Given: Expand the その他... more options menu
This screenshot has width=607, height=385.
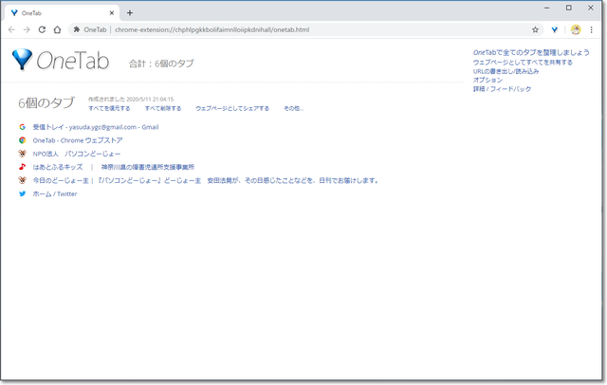Looking at the screenshot, I should tap(293, 108).
